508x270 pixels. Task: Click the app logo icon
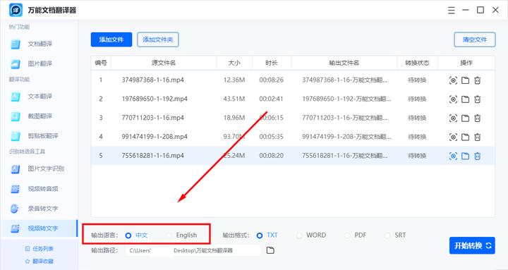pos(16,10)
